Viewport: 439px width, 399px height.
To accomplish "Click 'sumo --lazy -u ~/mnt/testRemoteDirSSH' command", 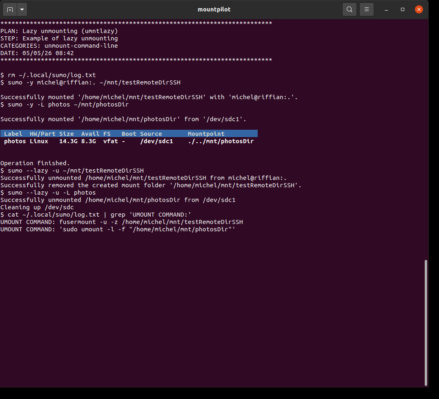I will coord(76,171).
